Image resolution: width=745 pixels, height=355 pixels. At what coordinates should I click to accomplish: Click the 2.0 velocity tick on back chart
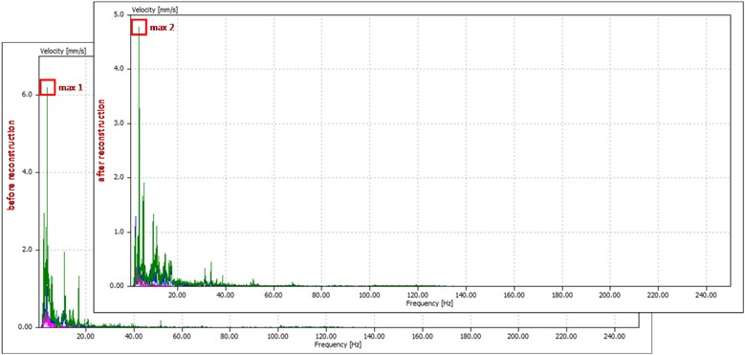coord(27,250)
